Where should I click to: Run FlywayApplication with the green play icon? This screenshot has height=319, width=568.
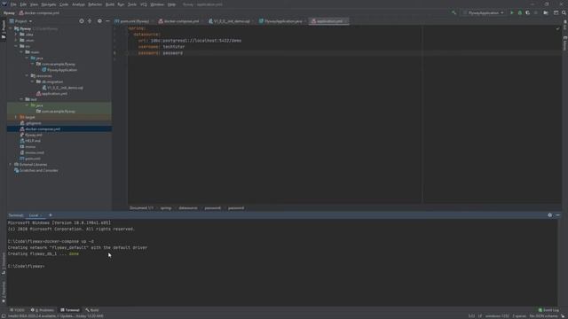point(512,12)
